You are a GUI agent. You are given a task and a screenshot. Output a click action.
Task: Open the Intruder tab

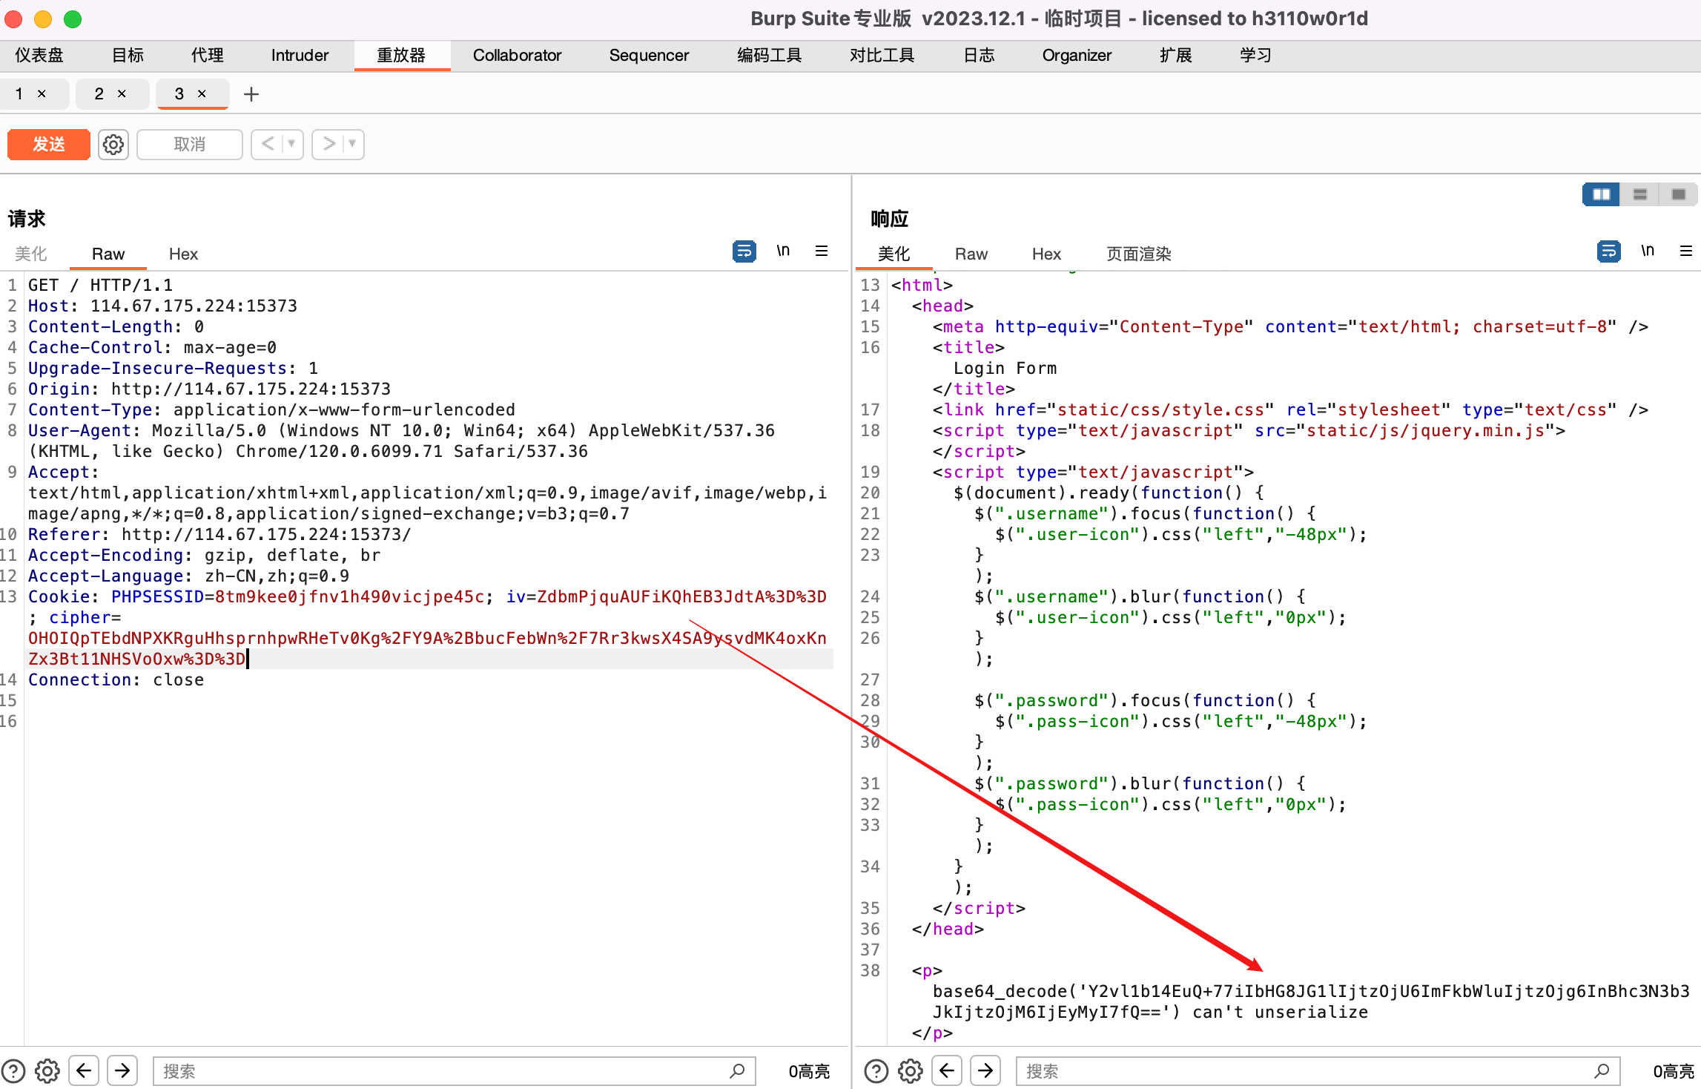(300, 56)
